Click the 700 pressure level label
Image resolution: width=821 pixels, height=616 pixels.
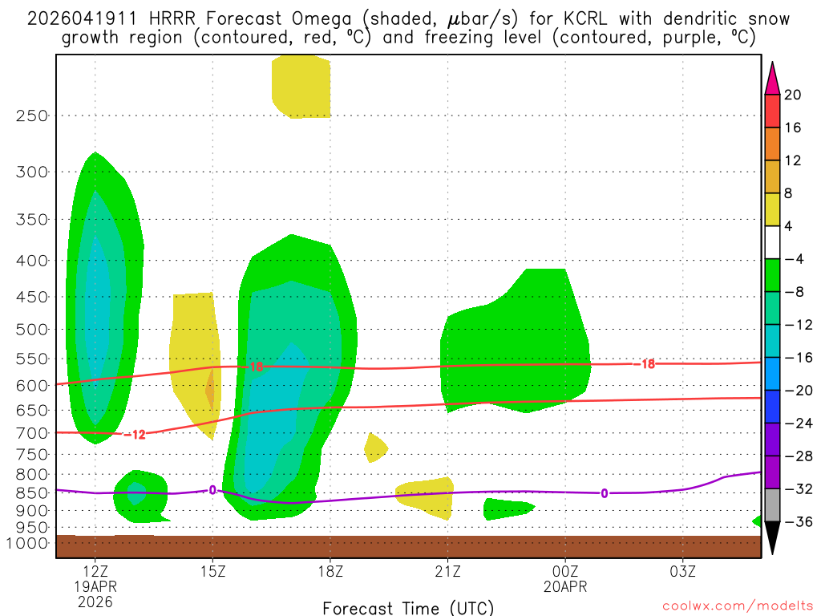32,433
